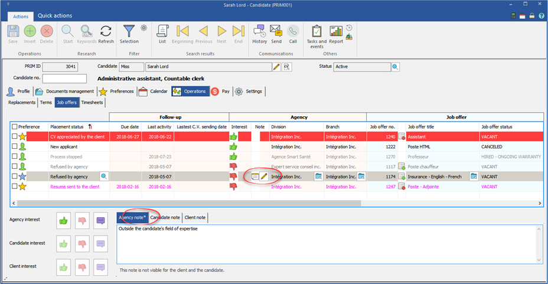This screenshot has width=548, height=284.
Task: Click the Candidate interest comment bubble button
Action: pos(100,244)
